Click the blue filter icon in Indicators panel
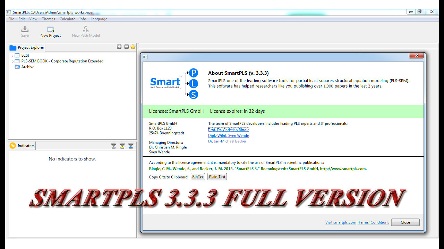 (x=131, y=146)
